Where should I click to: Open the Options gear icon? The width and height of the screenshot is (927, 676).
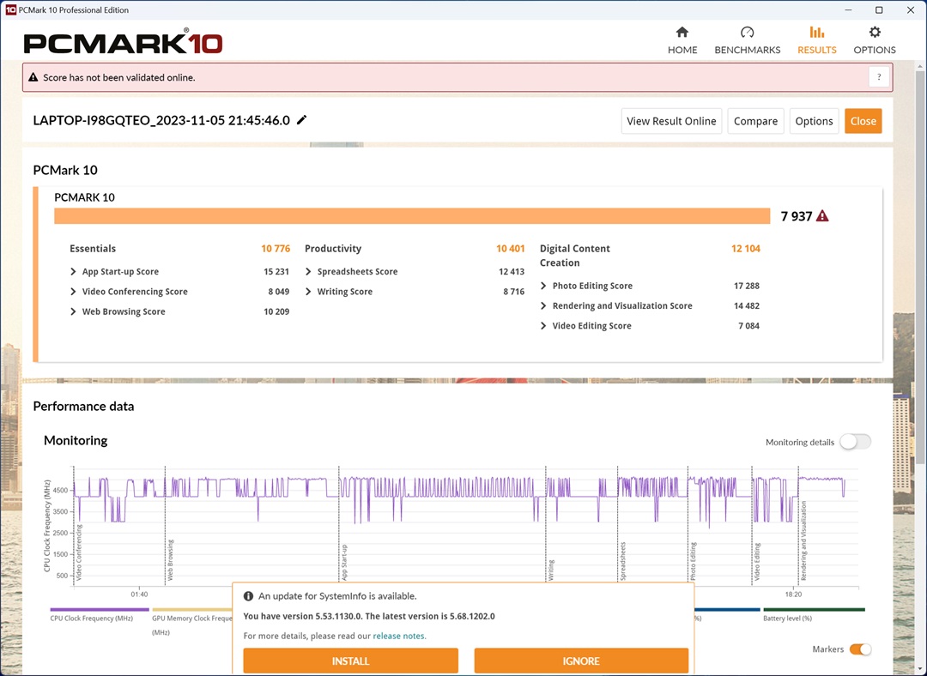pos(875,32)
